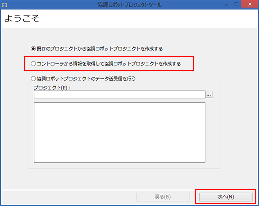Click the プロジェクト(P) label
This screenshot has width=259, height=206.
click(x=52, y=88)
